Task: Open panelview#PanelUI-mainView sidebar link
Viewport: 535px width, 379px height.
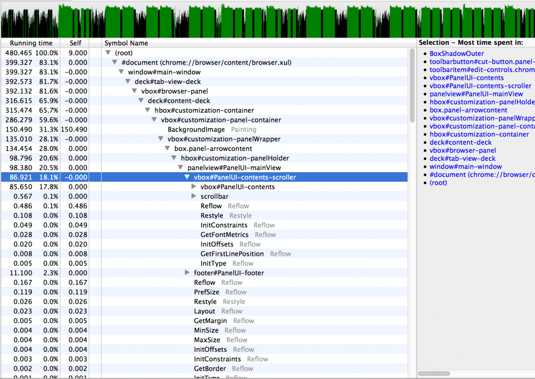Action: pyautogui.click(x=476, y=94)
